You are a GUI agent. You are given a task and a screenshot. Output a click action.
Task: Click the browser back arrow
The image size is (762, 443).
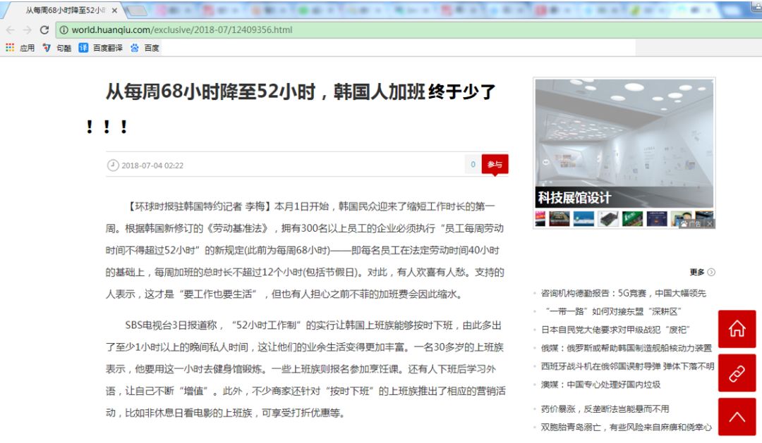(10, 30)
